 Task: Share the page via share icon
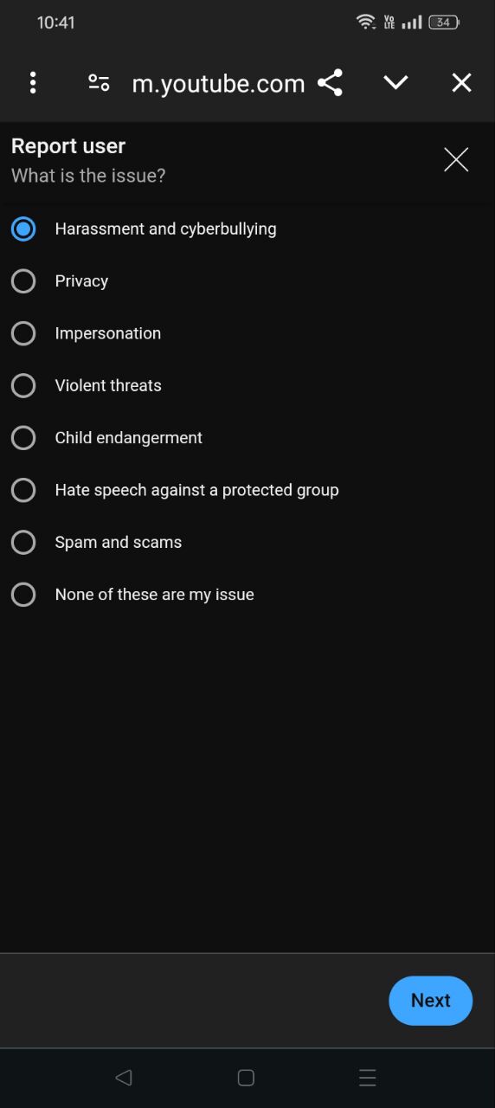point(330,83)
